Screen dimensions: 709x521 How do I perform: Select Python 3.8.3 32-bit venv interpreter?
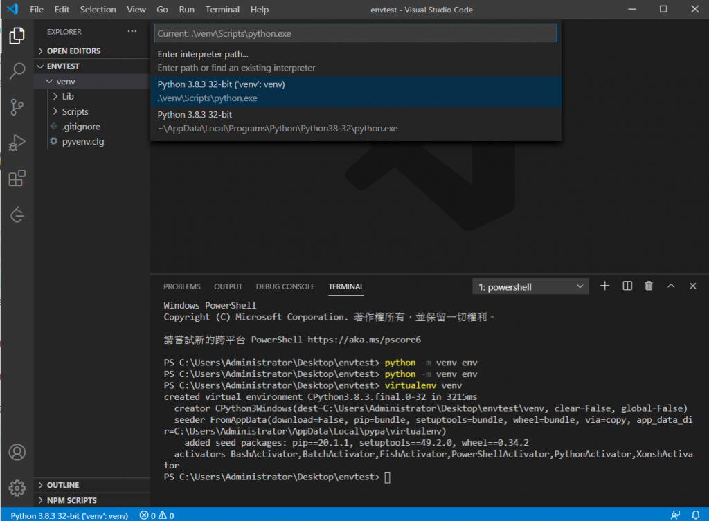coord(356,91)
